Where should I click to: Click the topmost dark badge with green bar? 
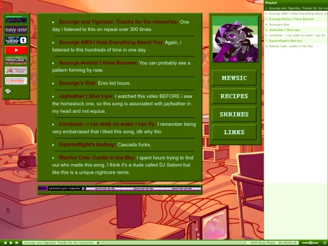point(16,19)
